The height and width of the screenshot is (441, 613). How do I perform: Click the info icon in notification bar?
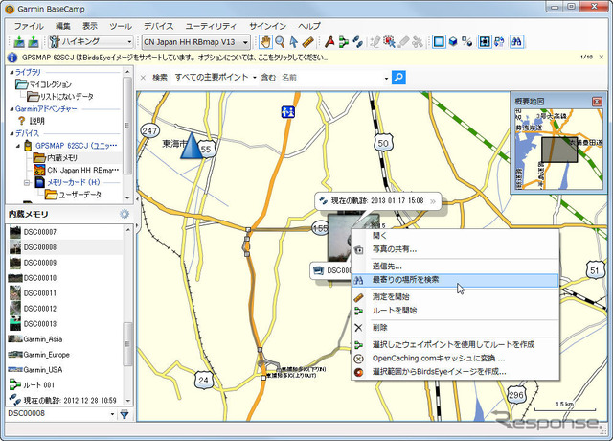(12, 58)
